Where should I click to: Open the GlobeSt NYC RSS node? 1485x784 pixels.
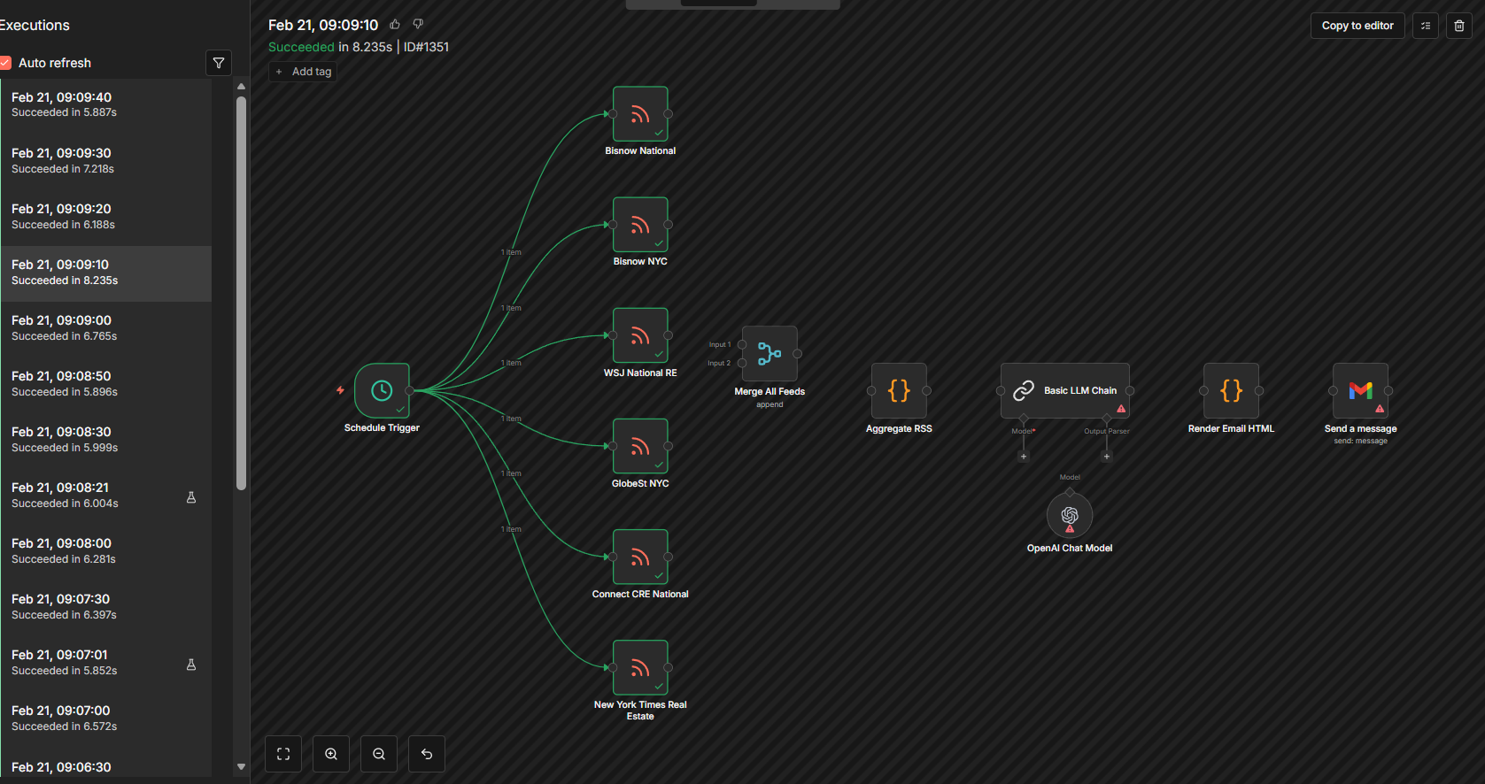point(640,446)
